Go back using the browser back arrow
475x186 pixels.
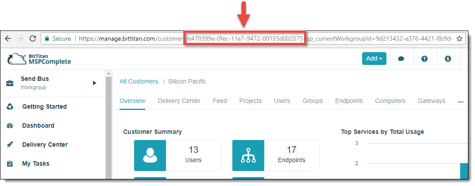coord(8,38)
